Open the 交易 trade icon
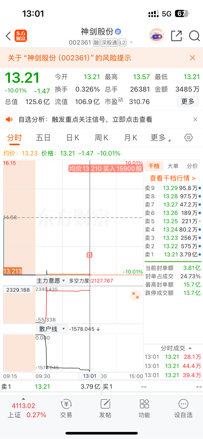Screen dimensions: 203x439 click(x=66, y=408)
